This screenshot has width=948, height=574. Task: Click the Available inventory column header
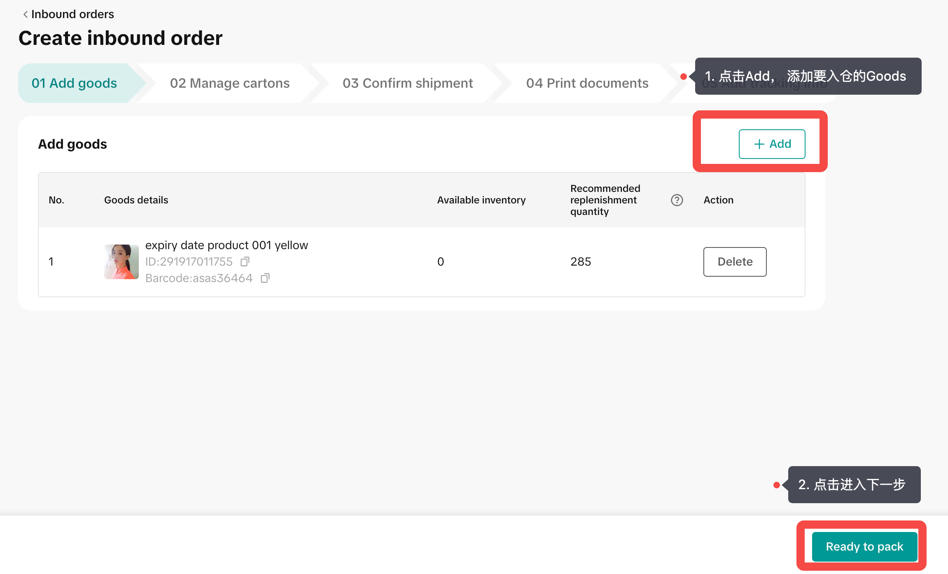point(481,200)
